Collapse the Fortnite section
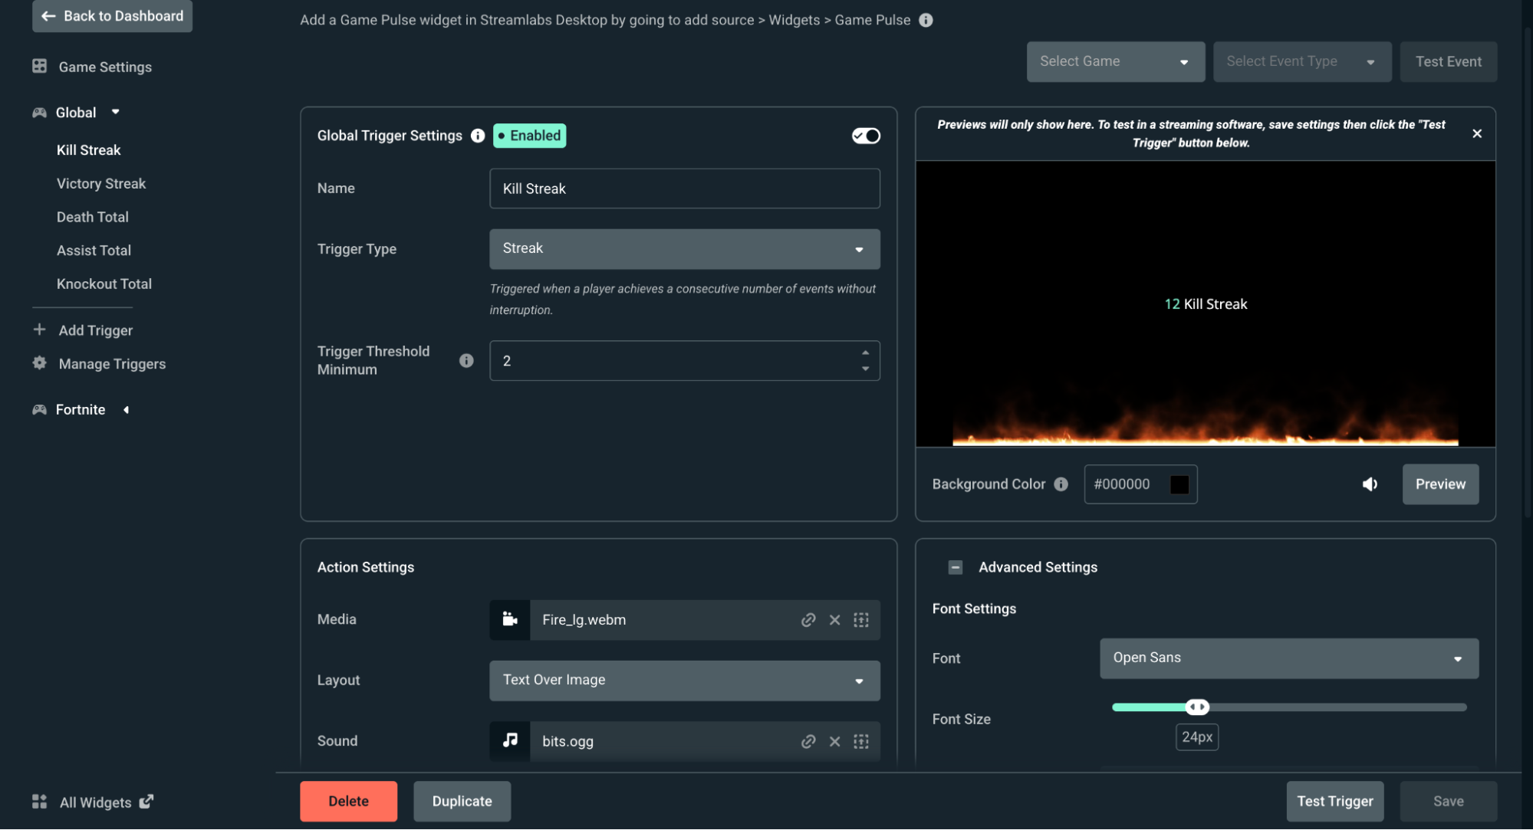This screenshot has height=830, width=1533. point(127,409)
